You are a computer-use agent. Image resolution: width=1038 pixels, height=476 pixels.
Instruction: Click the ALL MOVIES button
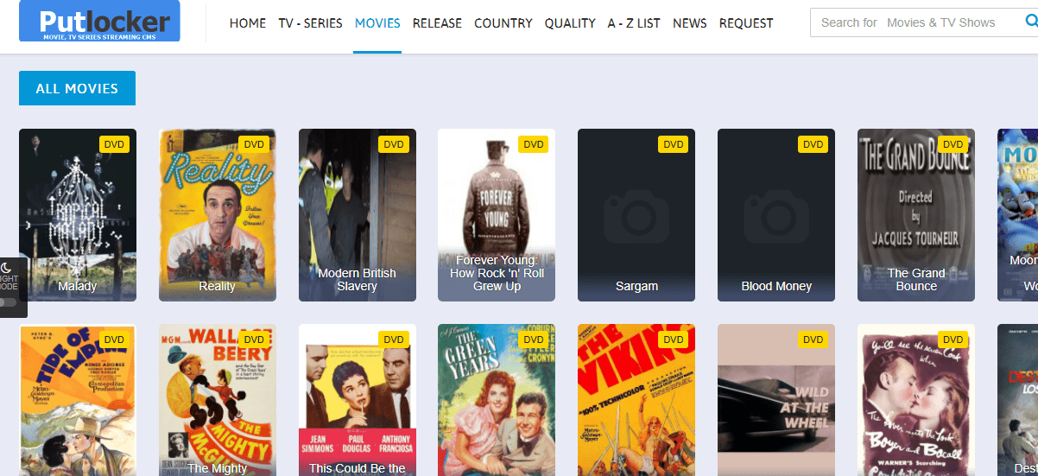[x=77, y=88]
